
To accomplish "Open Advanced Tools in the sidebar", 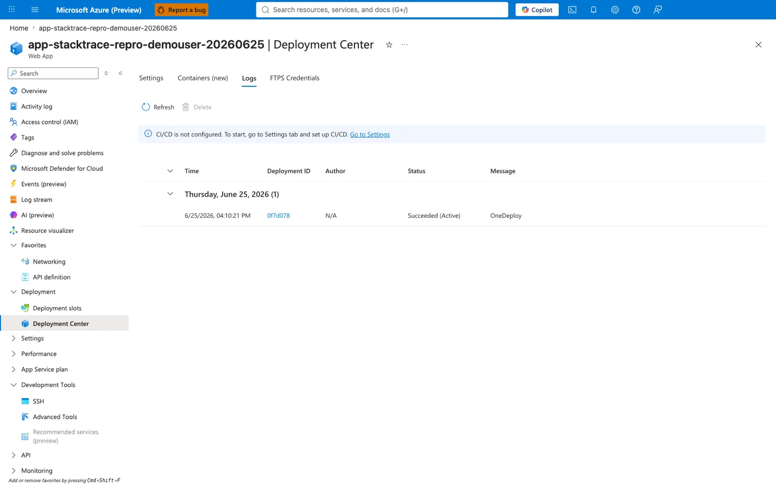I will pos(55,417).
